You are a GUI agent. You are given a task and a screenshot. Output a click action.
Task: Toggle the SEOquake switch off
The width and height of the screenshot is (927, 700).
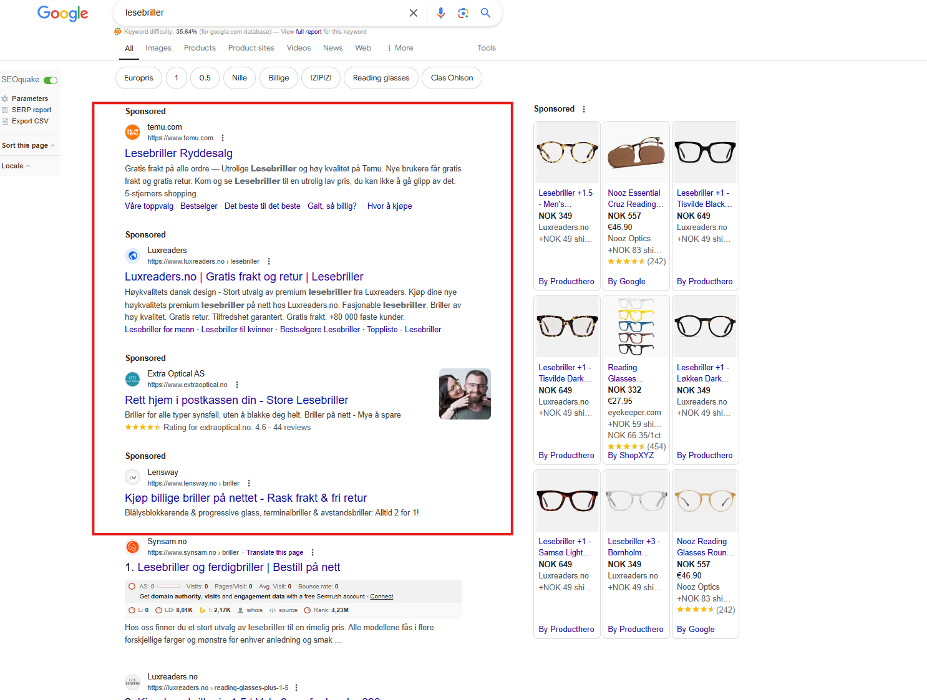point(51,80)
